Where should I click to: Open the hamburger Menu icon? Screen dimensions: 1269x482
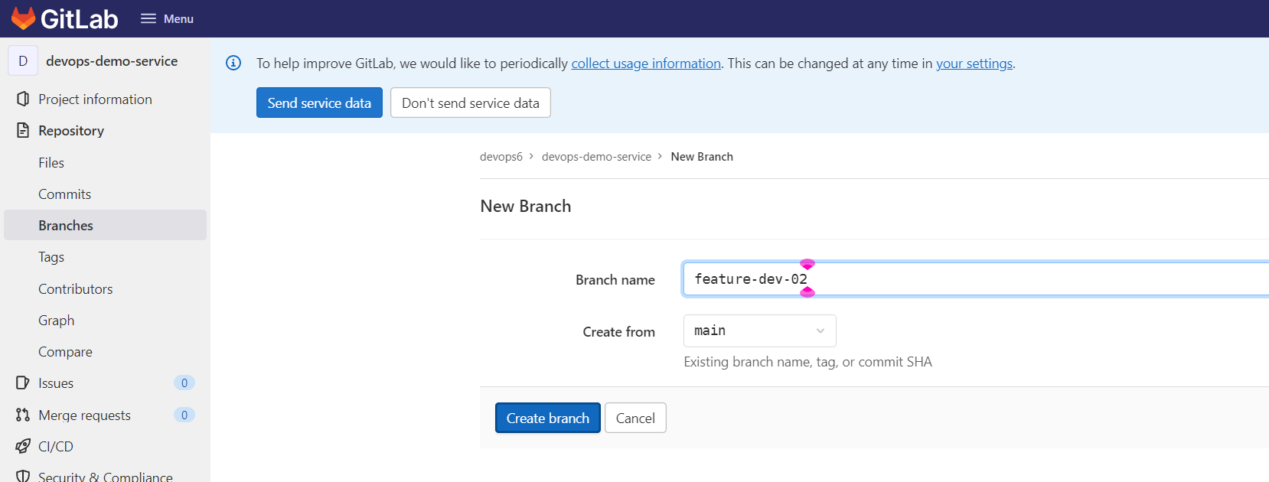pos(148,18)
